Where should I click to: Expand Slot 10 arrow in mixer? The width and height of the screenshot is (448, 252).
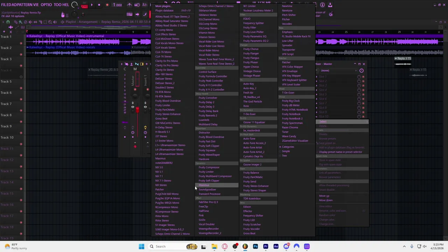[317, 117]
